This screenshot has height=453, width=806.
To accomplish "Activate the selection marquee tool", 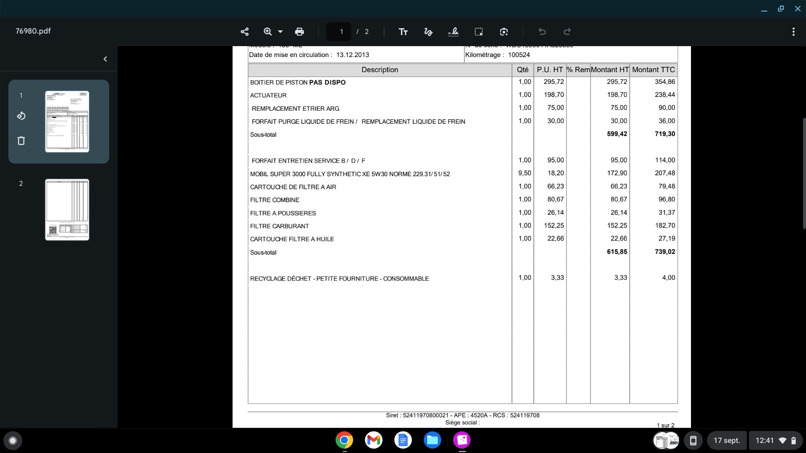I will (479, 31).
